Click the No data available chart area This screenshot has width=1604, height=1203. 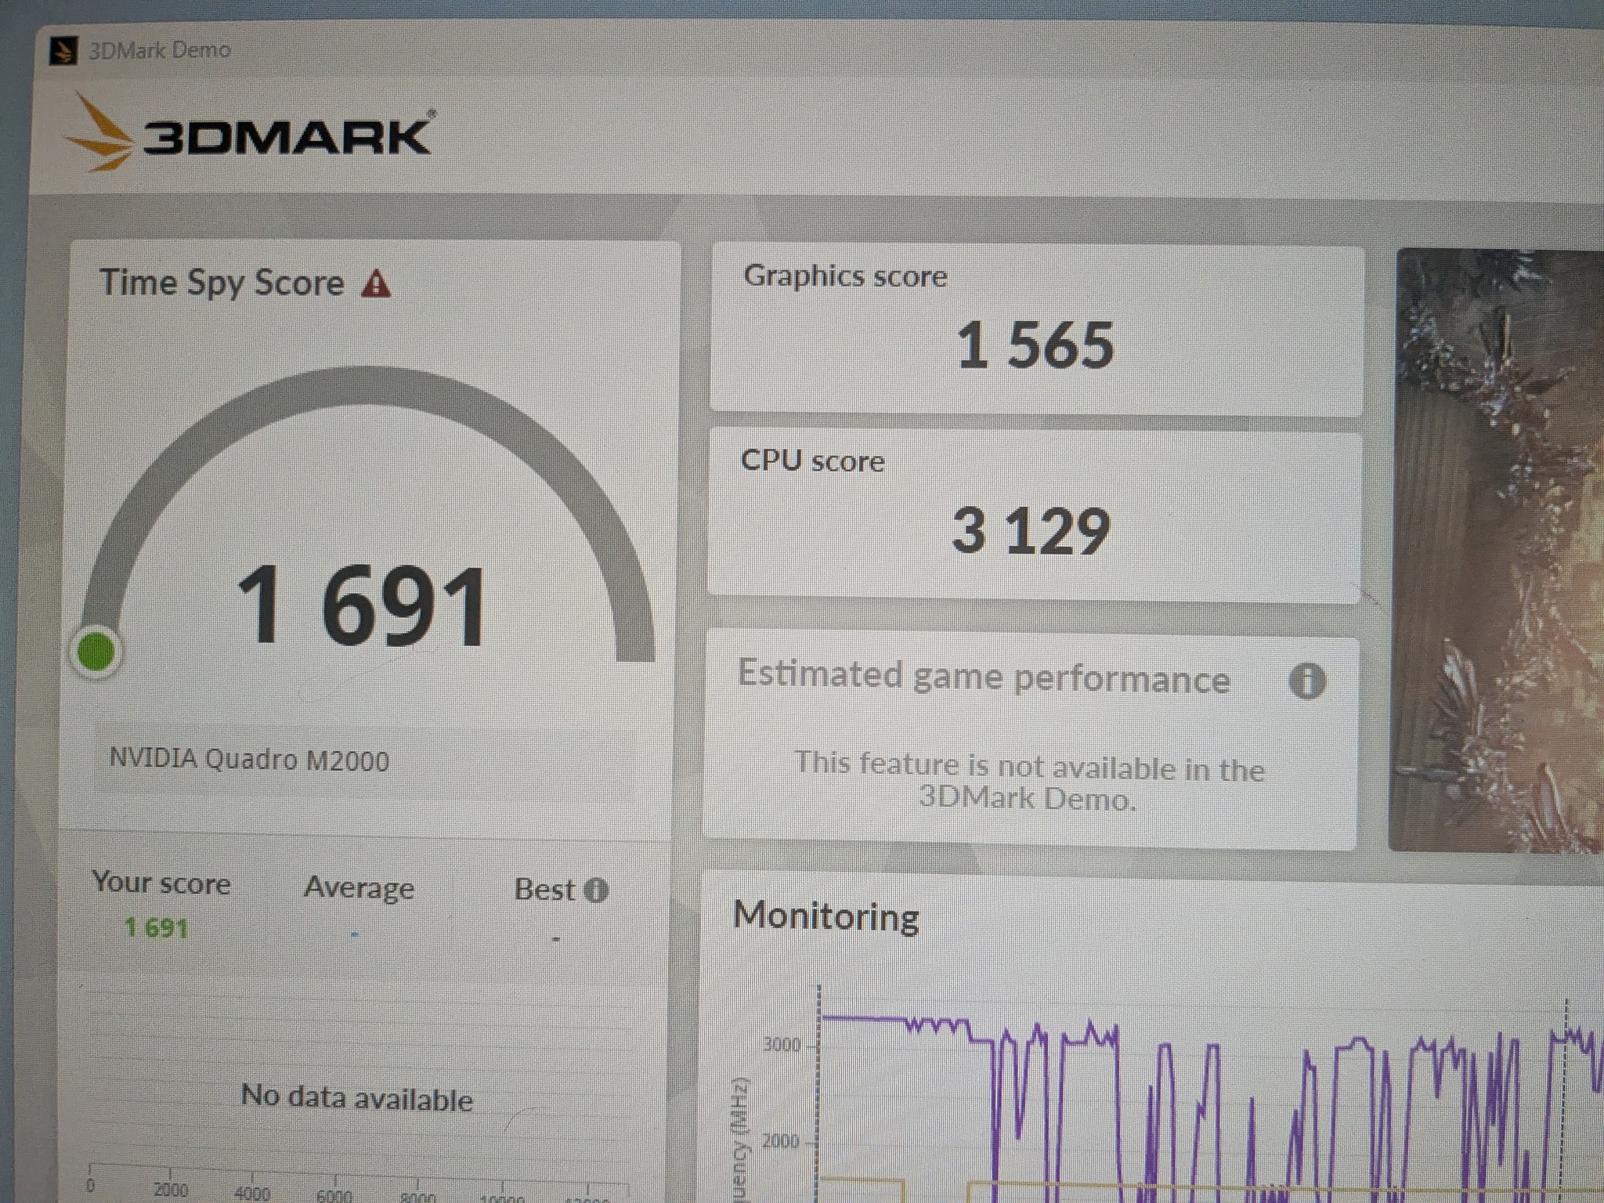(x=357, y=1097)
